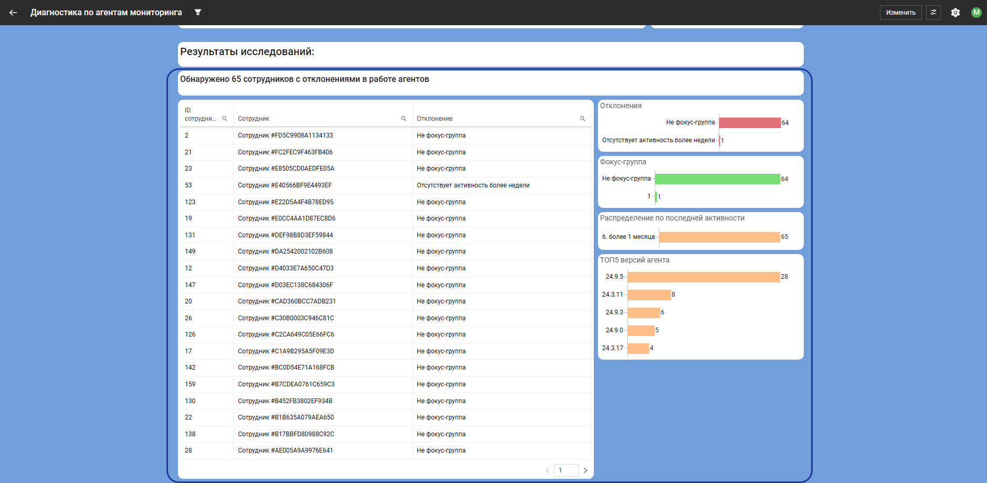Open the green M user avatar
The image size is (987, 483).
(x=976, y=13)
